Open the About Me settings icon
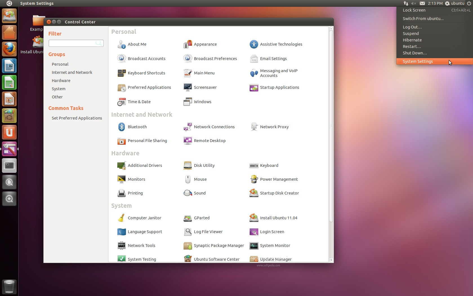 tap(122, 44)
